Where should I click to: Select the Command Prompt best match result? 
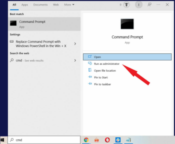pyautogui.click(x=44, y=24)
